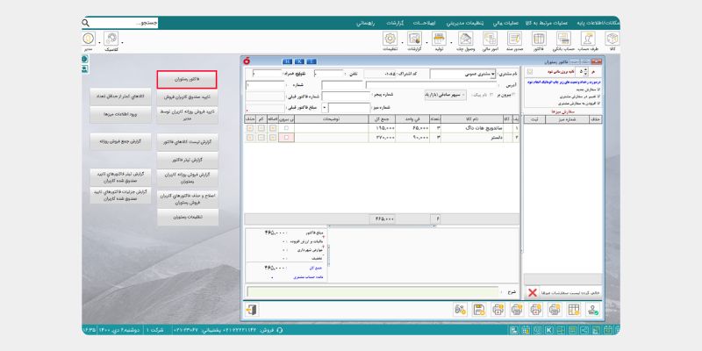702x351 pixels.
Task: Click the headset support icon in status bar
Action: [280, 331]
